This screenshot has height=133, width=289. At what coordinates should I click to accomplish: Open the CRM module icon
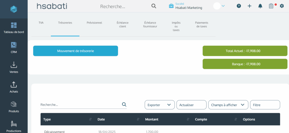click(x=14, y=47)
